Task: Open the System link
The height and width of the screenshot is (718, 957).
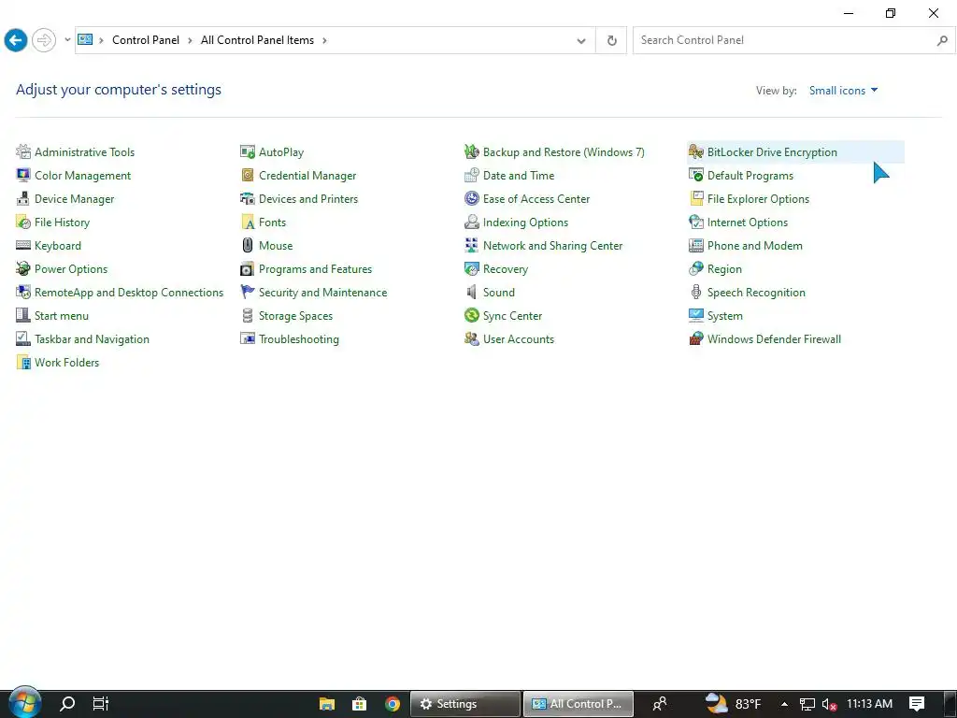Action: point(725,316)
